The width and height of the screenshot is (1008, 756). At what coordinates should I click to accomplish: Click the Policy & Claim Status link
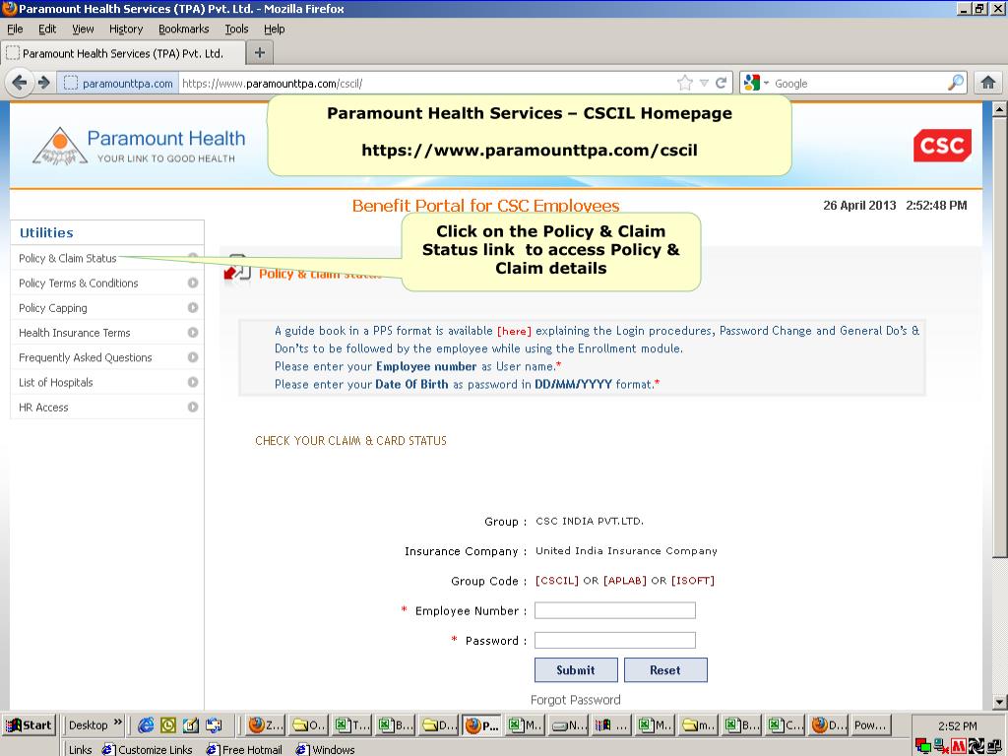68,258
